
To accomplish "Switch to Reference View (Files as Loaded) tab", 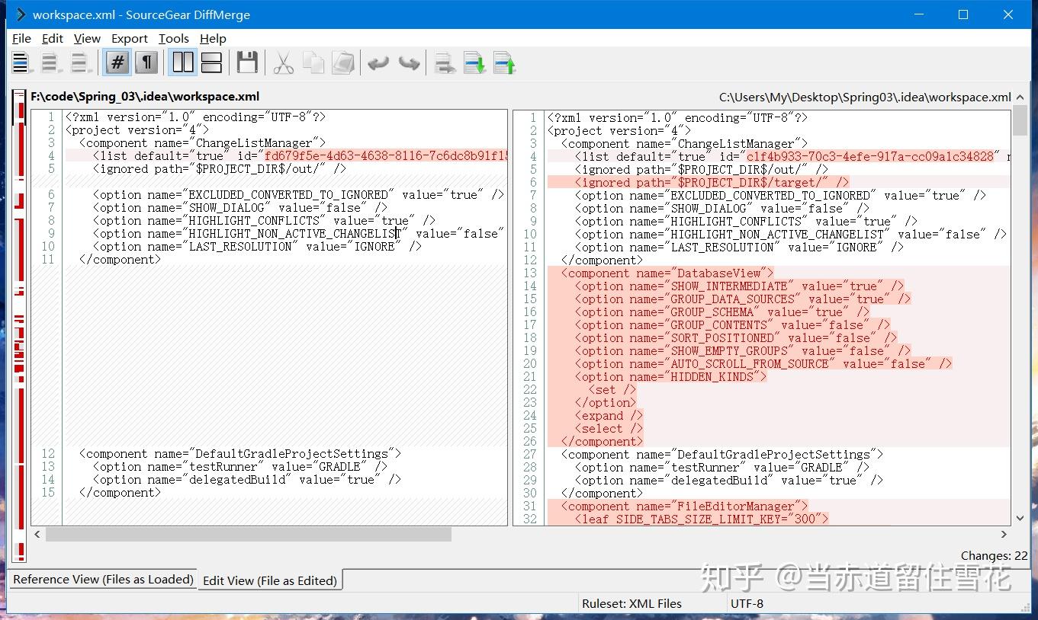I will coord(103,579).
